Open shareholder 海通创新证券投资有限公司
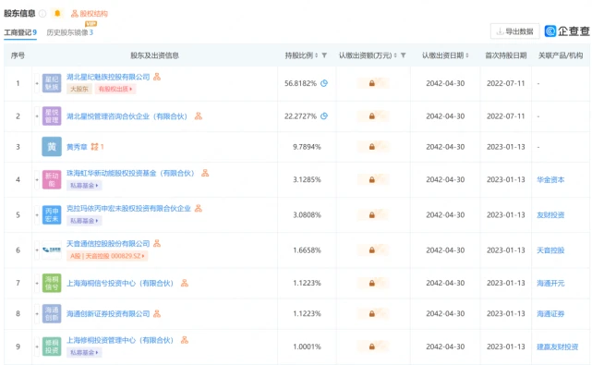 108,314
